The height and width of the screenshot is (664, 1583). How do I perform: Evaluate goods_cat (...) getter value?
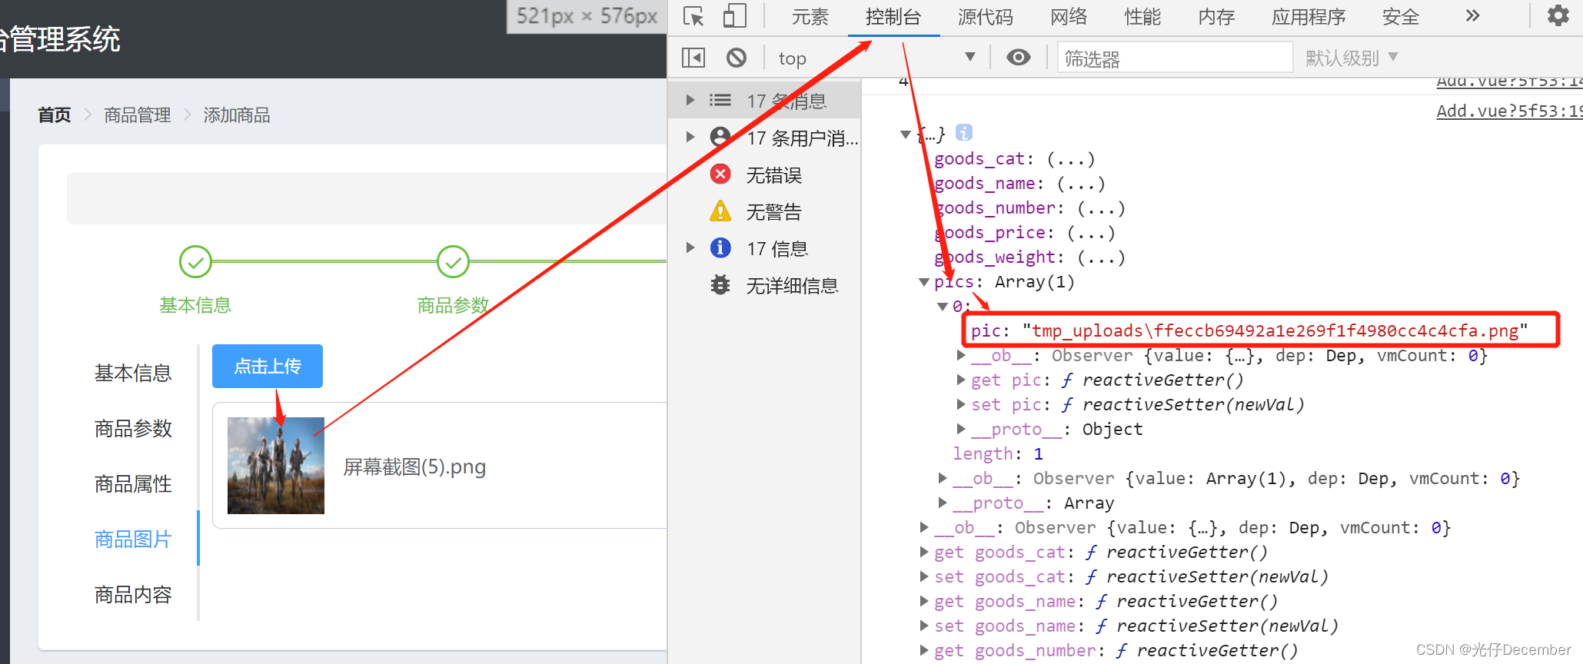pyautogui.click(x=1071, y=159)
